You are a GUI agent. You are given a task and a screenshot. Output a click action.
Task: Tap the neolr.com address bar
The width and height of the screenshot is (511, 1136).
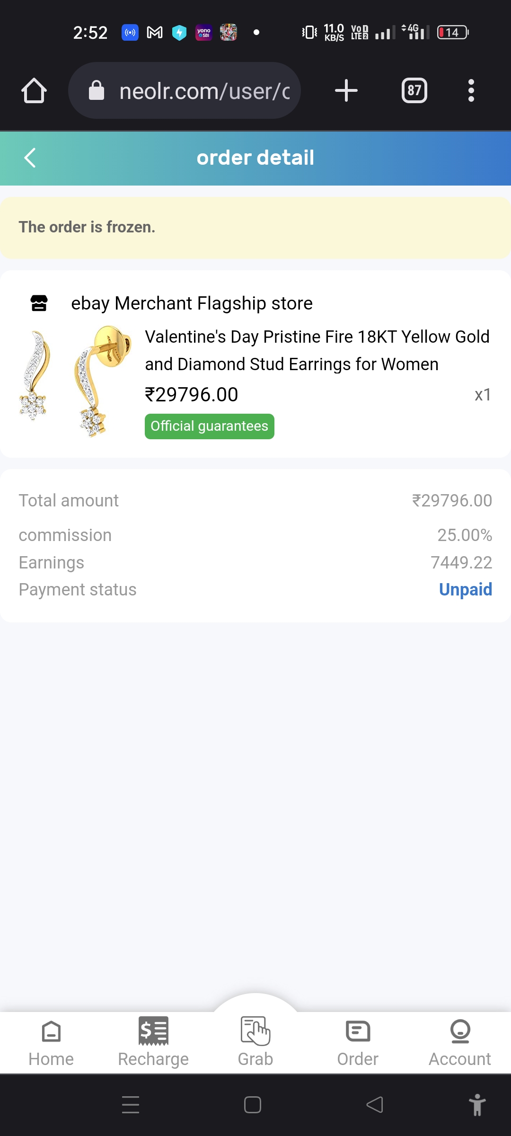point(203,91)
